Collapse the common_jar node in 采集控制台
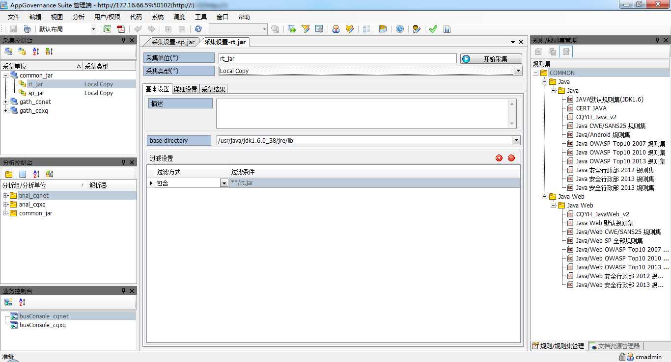 coord(6,76)
